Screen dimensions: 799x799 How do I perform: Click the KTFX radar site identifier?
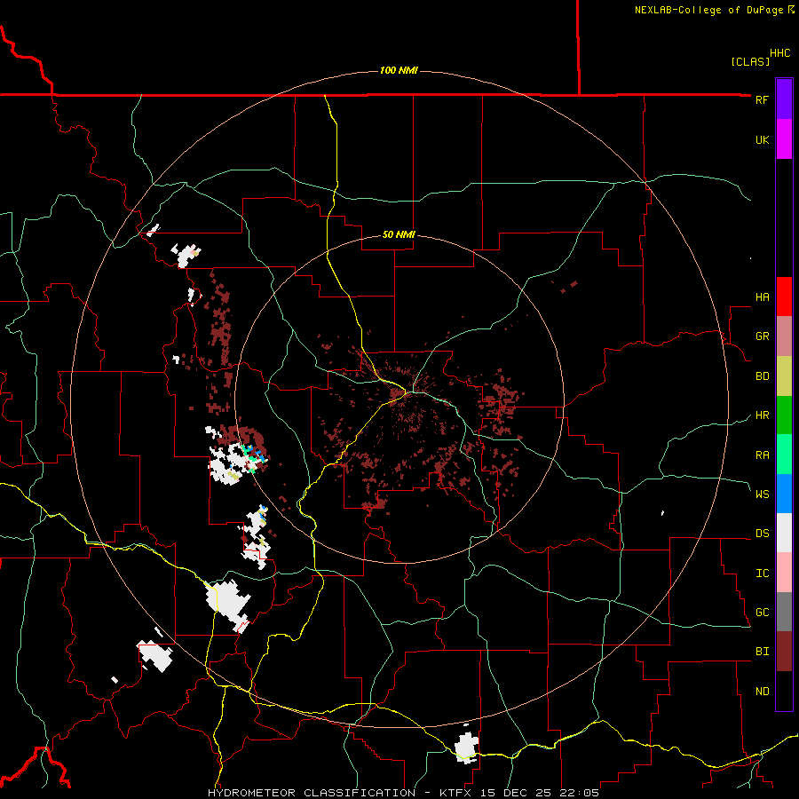(457, 793)
